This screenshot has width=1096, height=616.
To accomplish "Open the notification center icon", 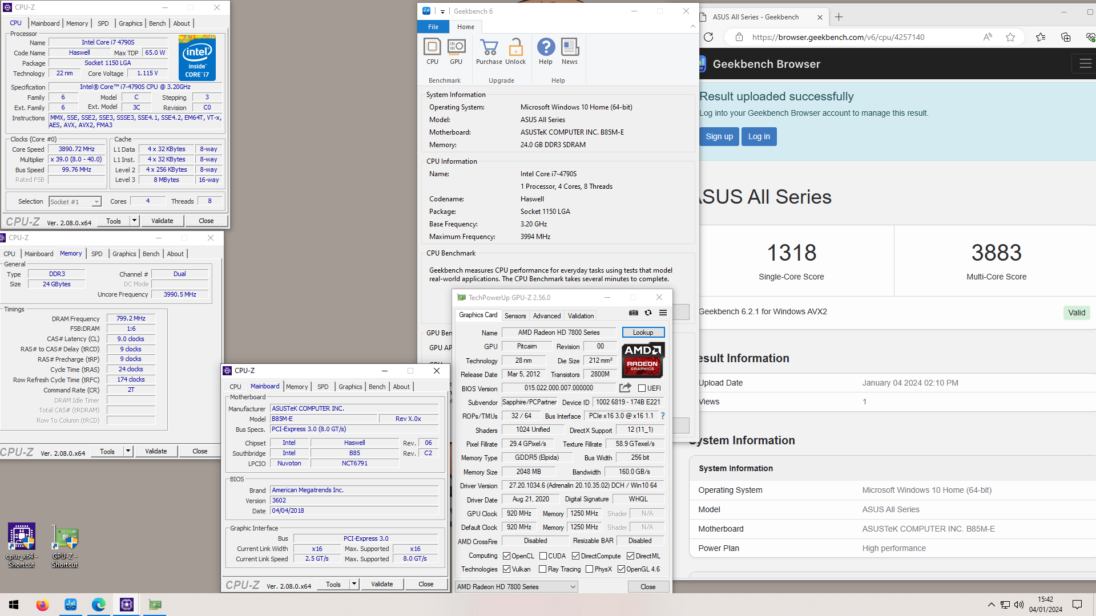I will tap(1077, 605).
